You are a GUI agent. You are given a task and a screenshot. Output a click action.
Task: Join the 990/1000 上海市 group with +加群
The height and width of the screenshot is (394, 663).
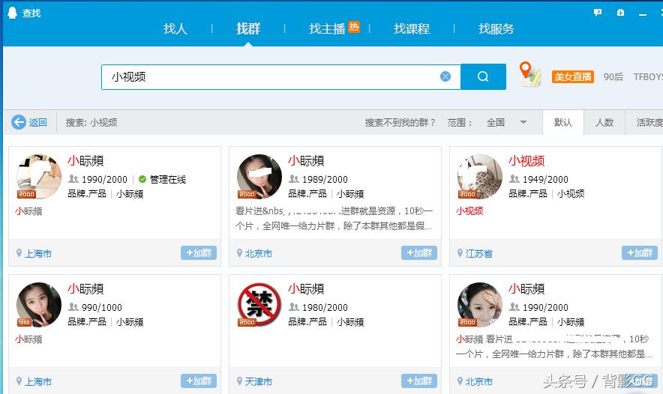pos(199,381)
